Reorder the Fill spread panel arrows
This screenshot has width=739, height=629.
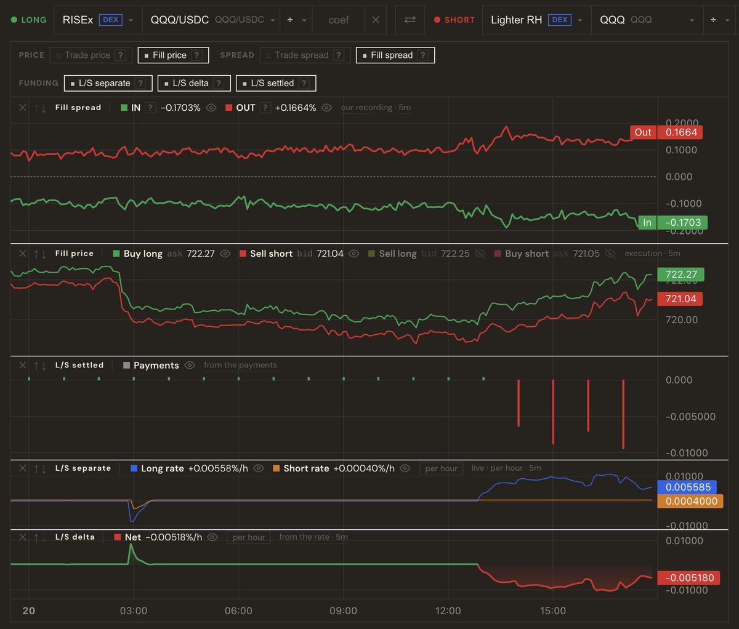click(40, 108)
